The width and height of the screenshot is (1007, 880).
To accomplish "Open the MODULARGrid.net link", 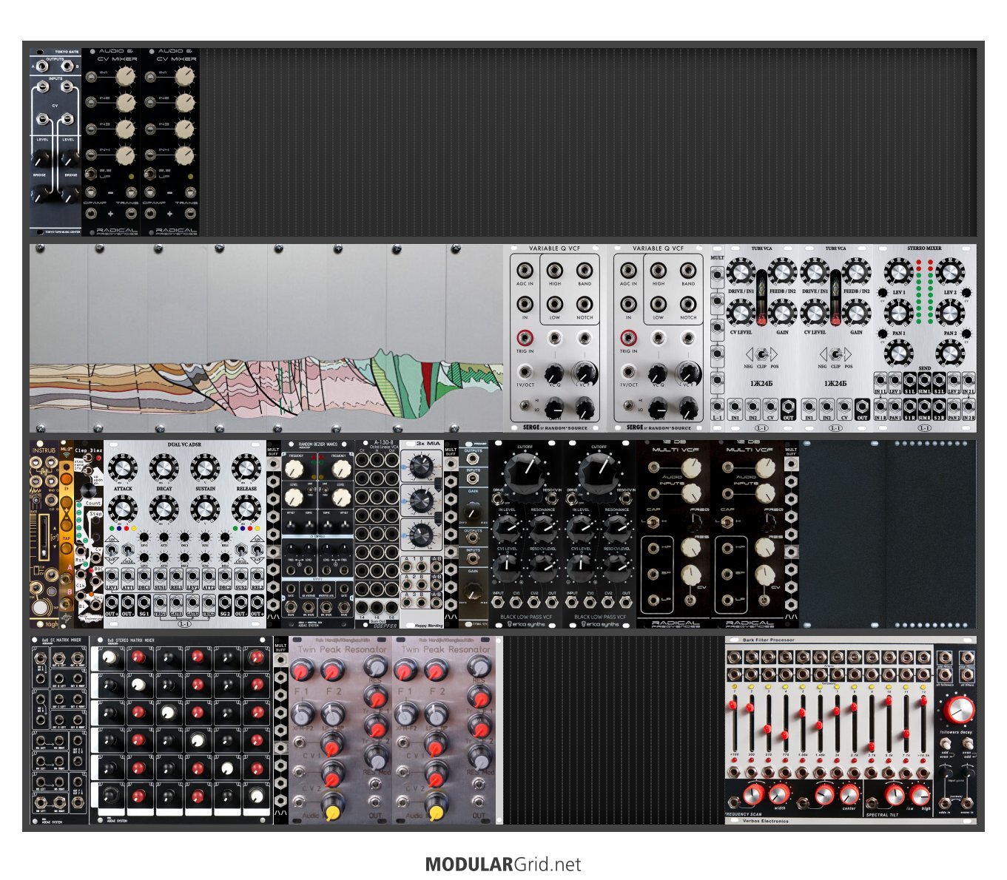I will [503, 864].
